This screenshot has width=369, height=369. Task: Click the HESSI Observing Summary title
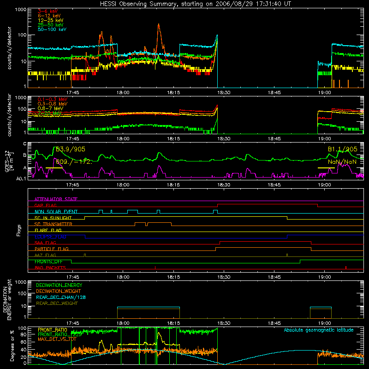(195, 4)
